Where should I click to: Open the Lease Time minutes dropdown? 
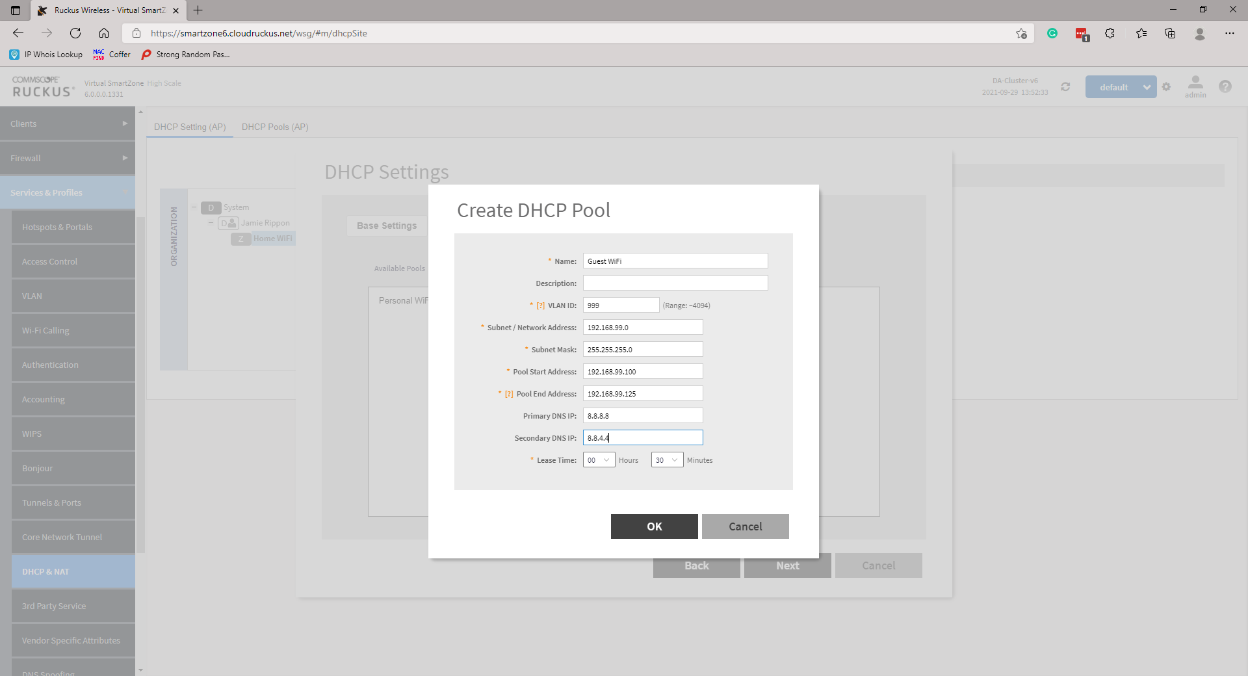coord(667,460)
